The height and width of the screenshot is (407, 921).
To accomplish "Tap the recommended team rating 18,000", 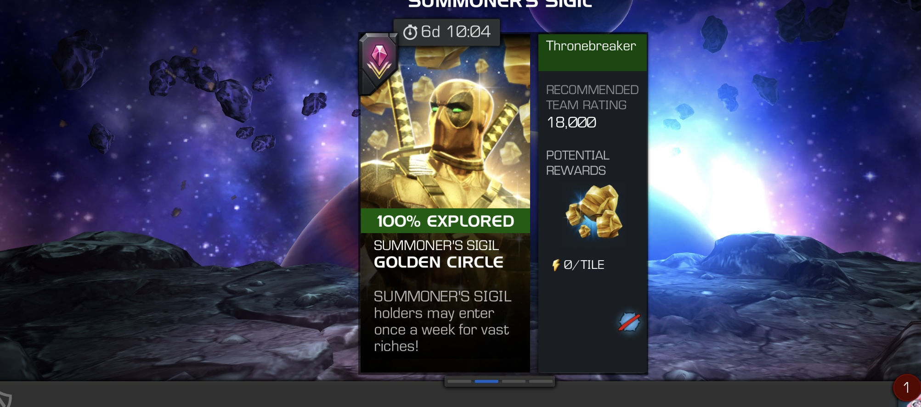I will 571,123.
